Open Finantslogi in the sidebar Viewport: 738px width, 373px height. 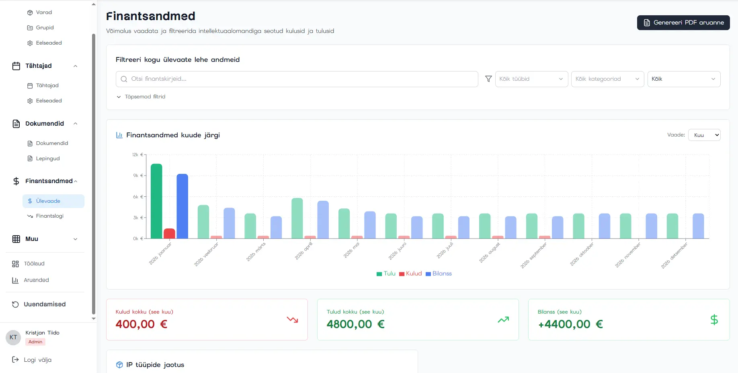(x=49, y=216)
